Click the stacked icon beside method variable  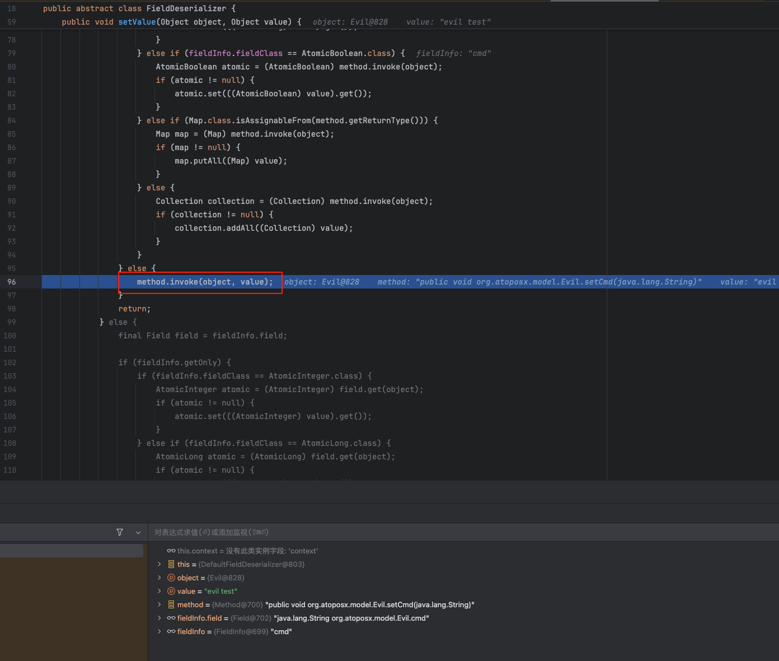pyautogui.click(x=171, y=604)
